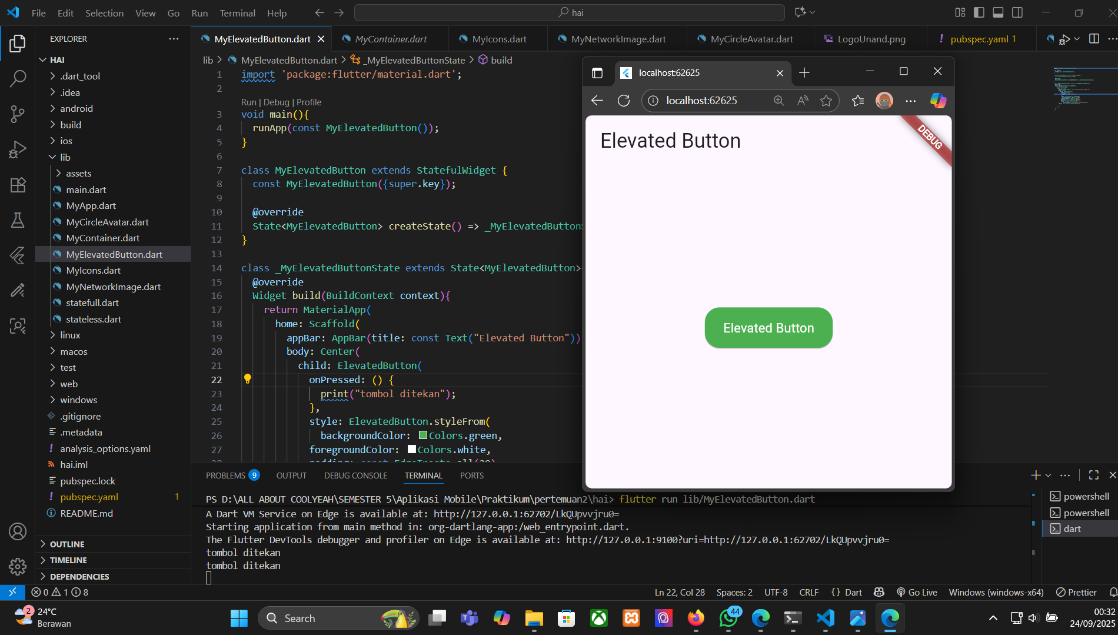
Task: Click the Copilot icon in Edge toolbar
Action: (x=938, y=100)
